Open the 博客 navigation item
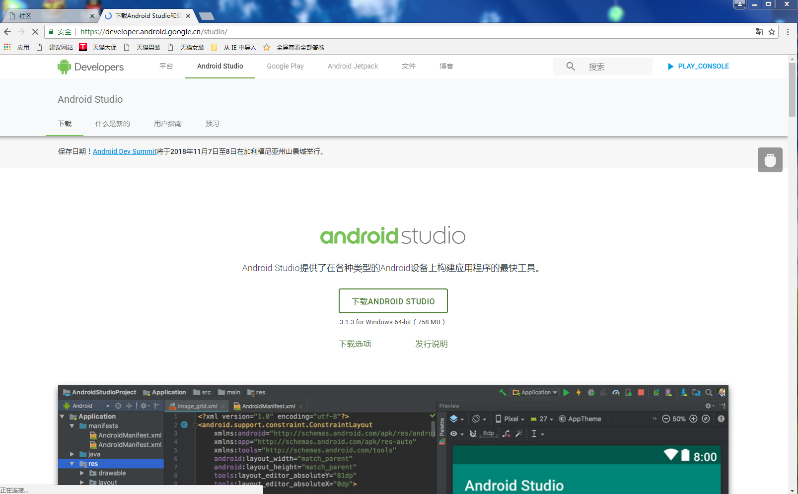The image size is (798, 494). (x=446, y=66)
